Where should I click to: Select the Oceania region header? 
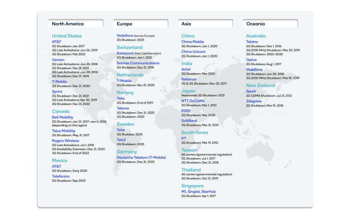coord(270,24)
